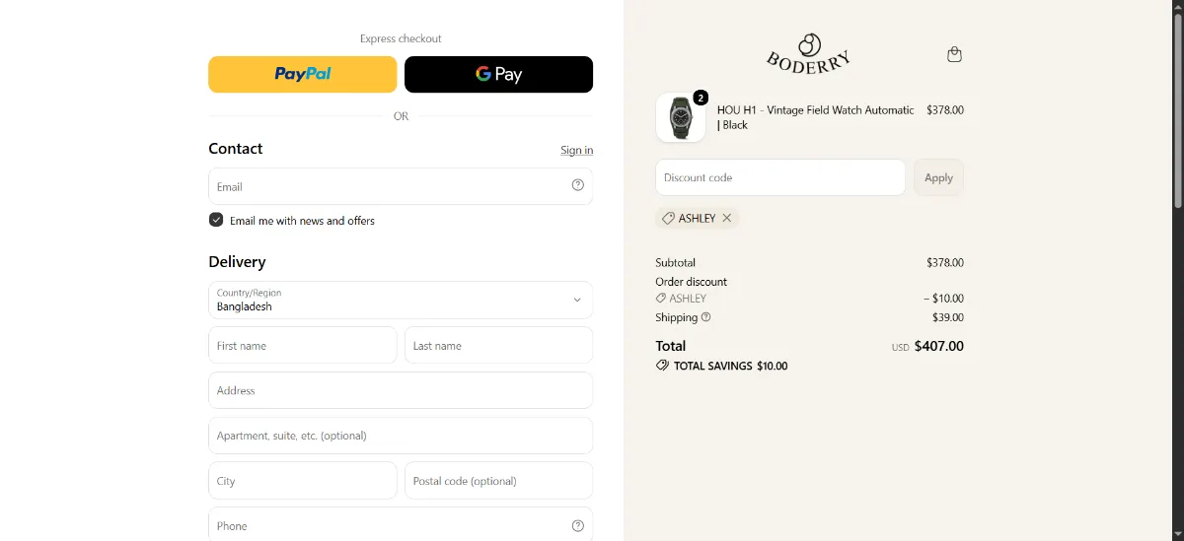Focus the Address field

pos(401,390)
